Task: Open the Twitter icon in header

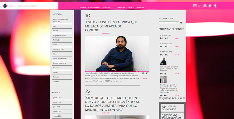Action: tap(210, 6)
